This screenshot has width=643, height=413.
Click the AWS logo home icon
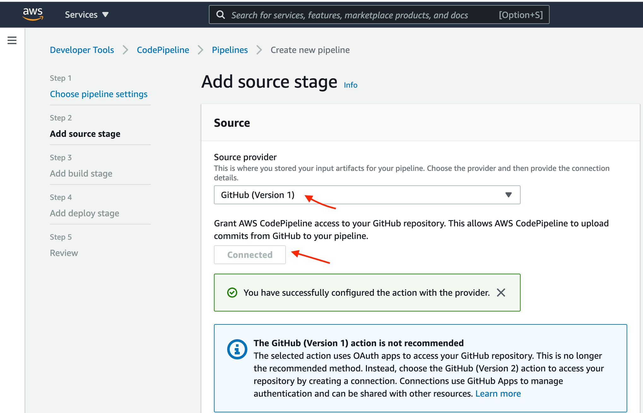point(33,14)
